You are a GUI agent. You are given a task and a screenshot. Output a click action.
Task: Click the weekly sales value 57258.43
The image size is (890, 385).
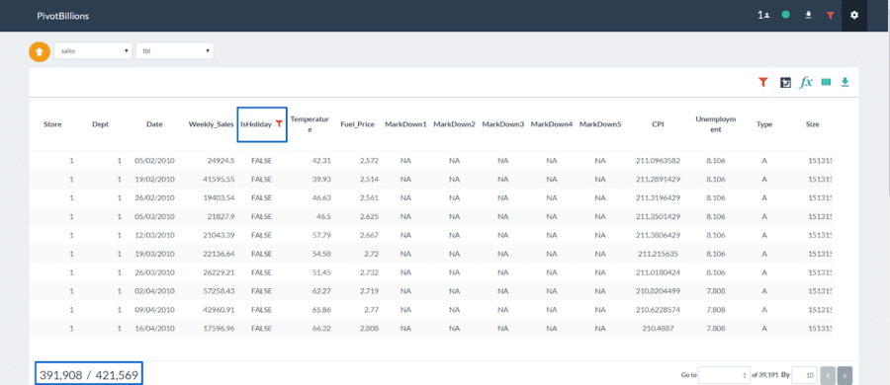click(218, 291)
